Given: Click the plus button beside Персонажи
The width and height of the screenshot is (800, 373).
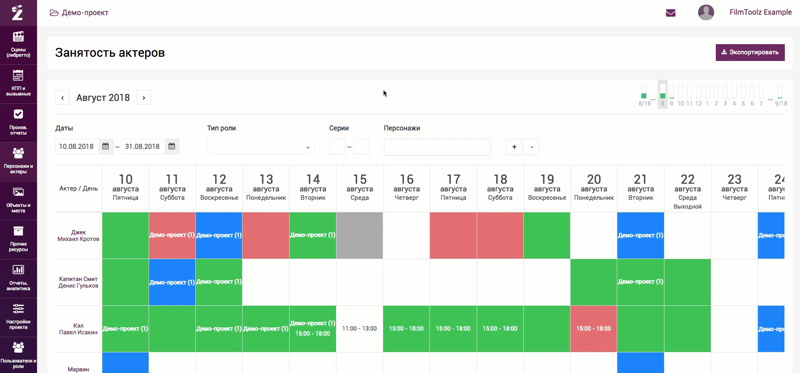Looking at the screenshot, I should click(514, 147).
